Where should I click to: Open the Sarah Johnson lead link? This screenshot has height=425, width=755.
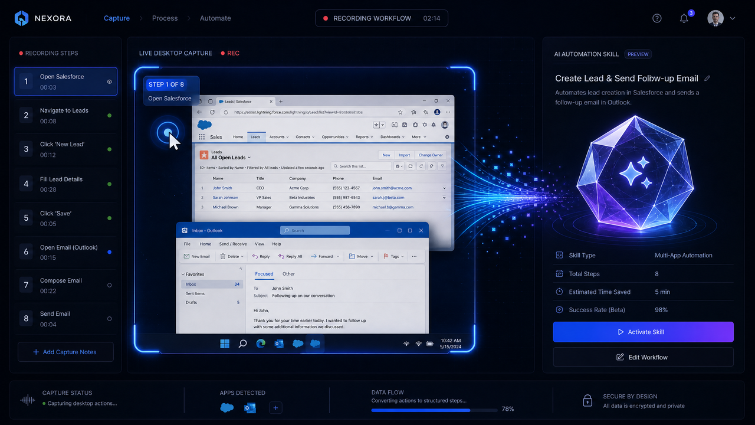225,198
